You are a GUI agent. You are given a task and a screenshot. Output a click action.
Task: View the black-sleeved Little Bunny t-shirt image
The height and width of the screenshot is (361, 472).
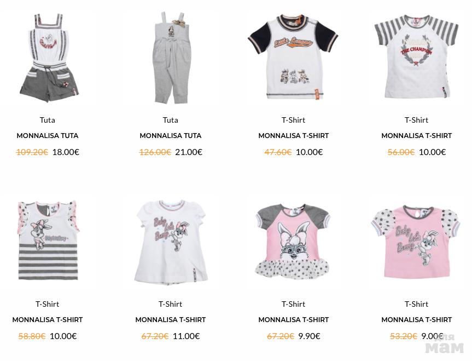[293, 56]
